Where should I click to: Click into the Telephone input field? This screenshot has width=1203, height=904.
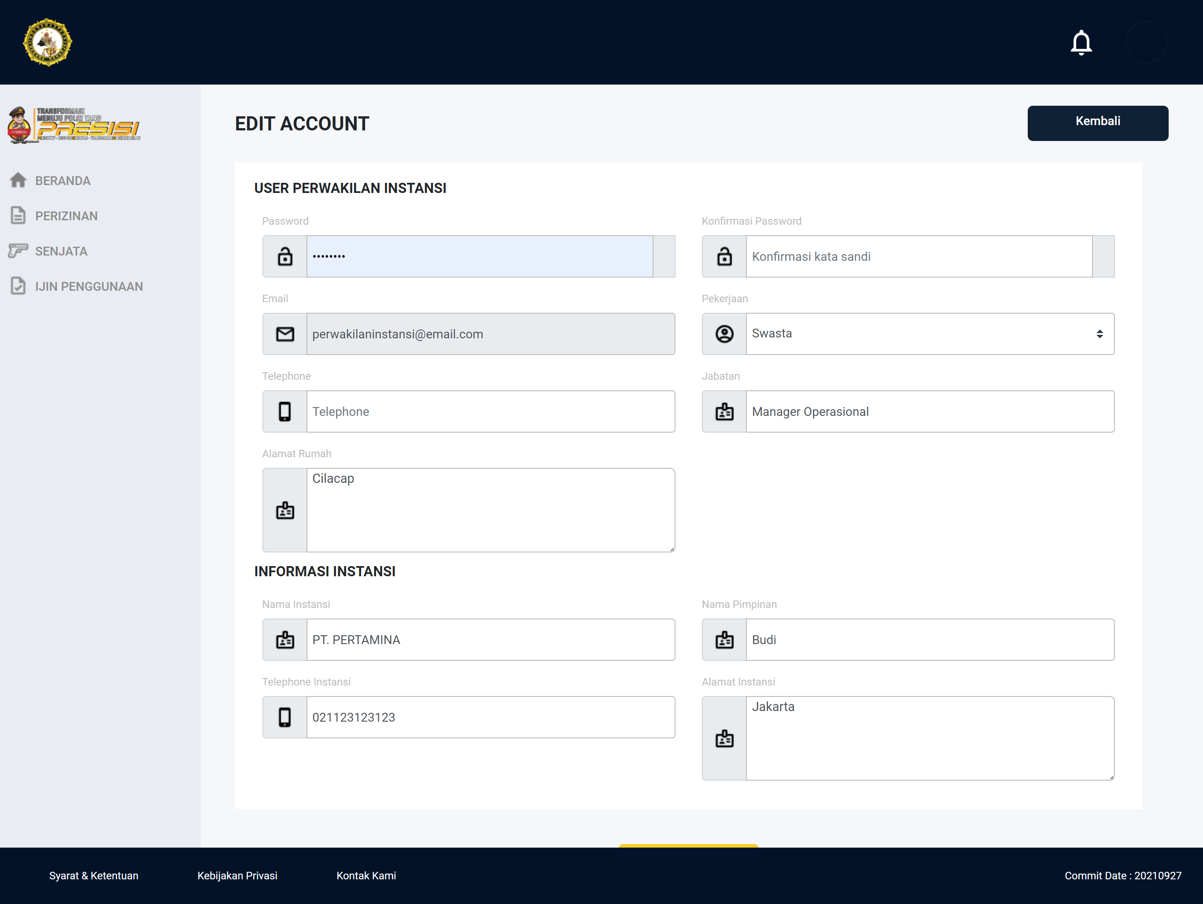pyautogui.click(x=490, y=411)
